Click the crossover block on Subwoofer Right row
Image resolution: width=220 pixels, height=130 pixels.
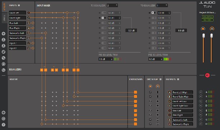tap(136, 124)
